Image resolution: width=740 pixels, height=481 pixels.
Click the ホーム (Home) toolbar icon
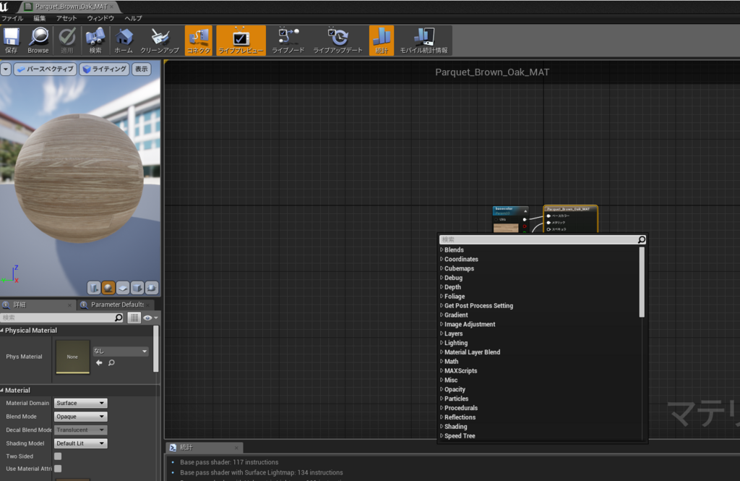pyautogui.click(x=124, y=41)
